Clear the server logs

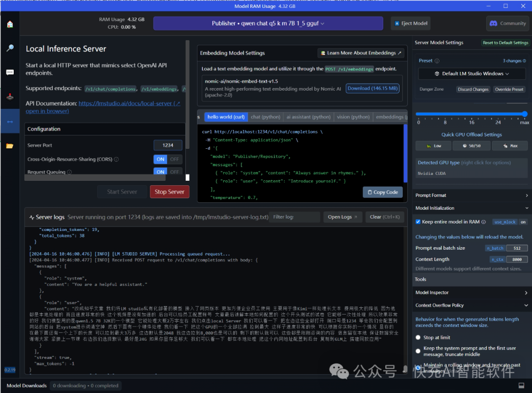(x=385, y=217)
